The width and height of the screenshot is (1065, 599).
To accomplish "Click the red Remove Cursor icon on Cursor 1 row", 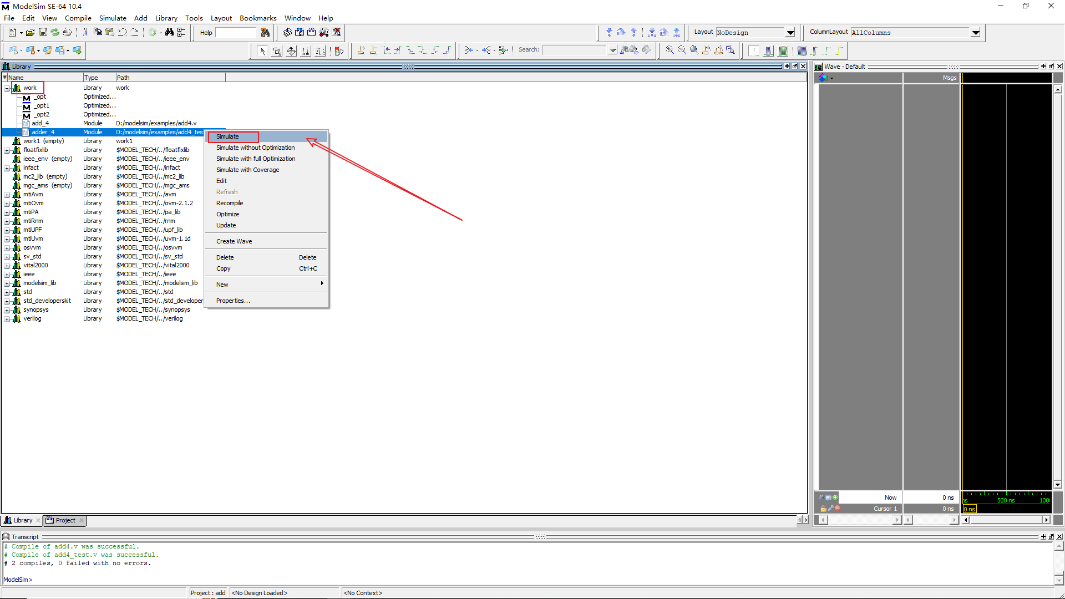I will [838, 508].
